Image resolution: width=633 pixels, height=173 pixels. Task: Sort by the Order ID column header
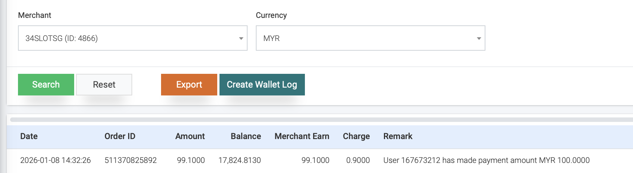(x=120, y=136)
